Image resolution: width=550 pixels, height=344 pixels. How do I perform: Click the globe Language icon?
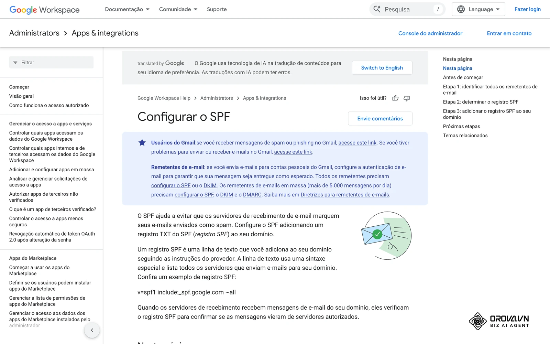point(461,9)
